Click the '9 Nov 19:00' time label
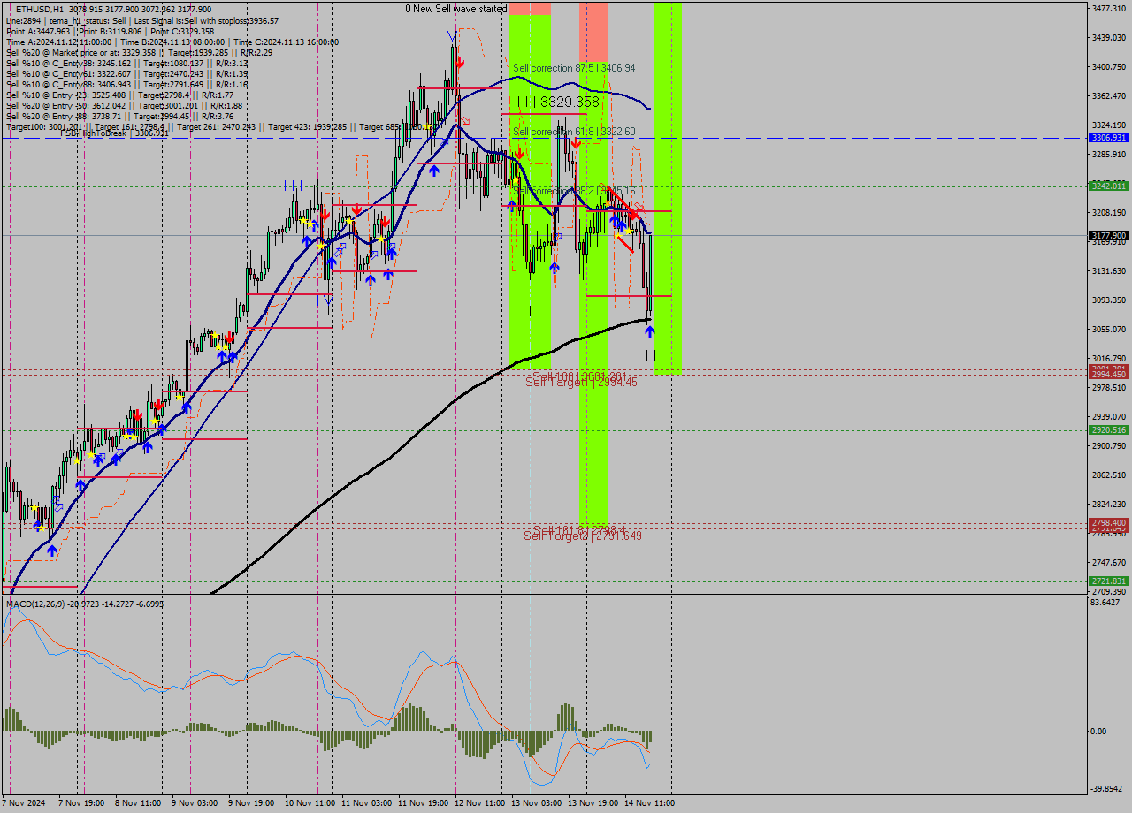The image size is (1132, 813). [x=250, y=803]
